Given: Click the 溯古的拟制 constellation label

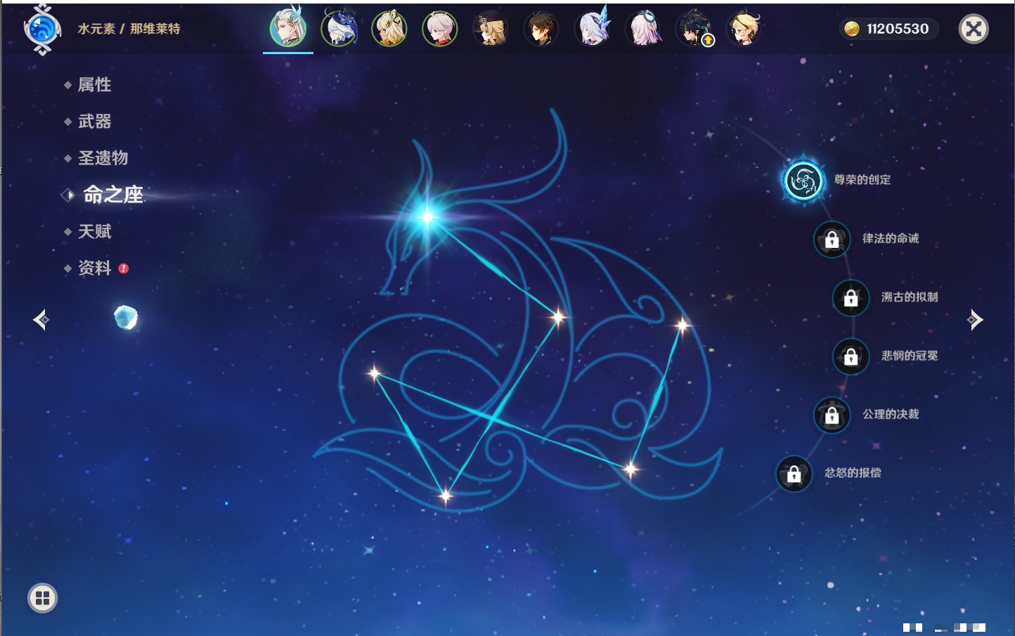Looking at the screenshot, I should pos(910,297).
